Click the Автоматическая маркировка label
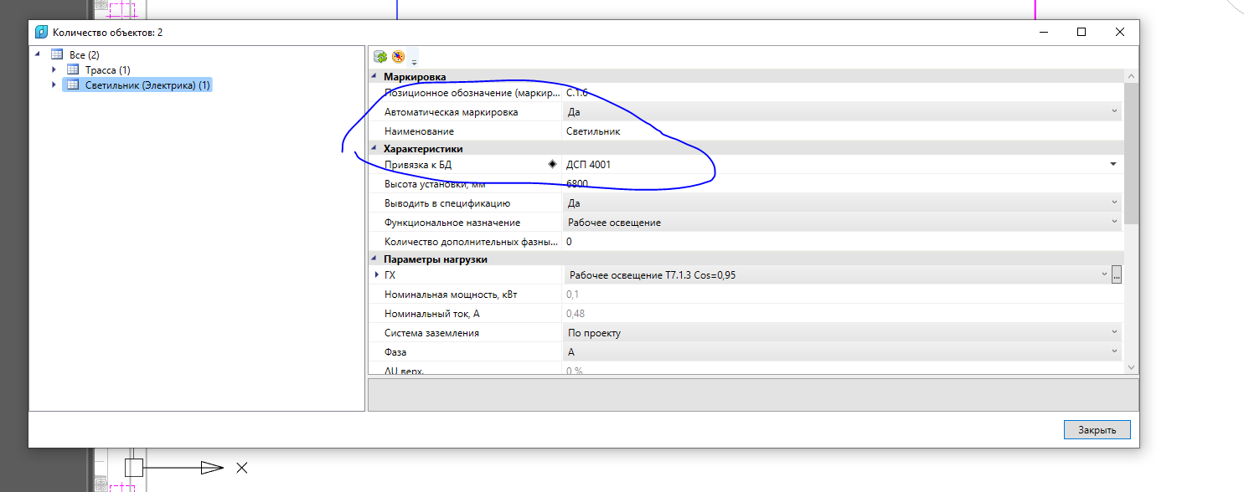This screenshot has width=1244, height=492. 451,111
